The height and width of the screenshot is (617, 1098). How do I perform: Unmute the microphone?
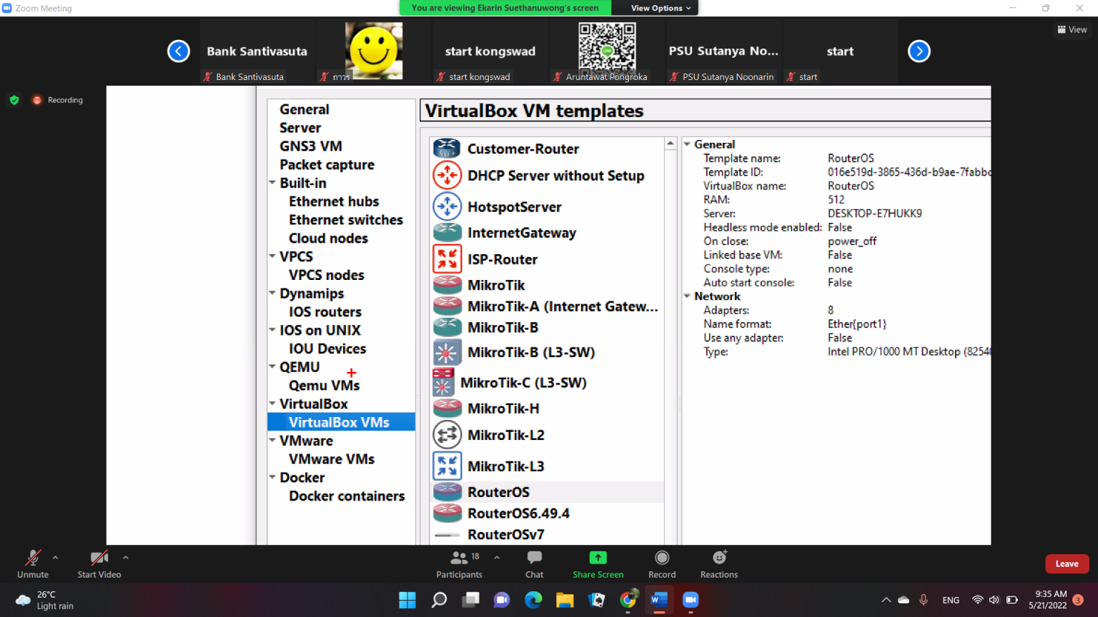33,558
